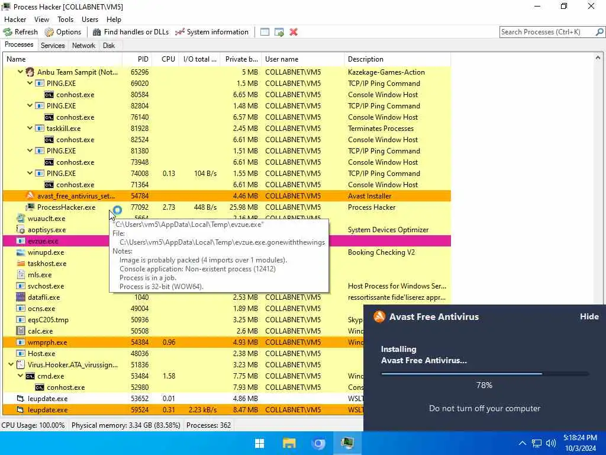Click the winupd.exe process icon
The image size is (606, 455).
21,252
